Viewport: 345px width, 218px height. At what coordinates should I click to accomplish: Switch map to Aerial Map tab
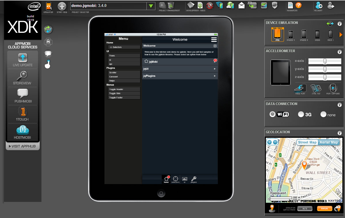coord(329,142)
